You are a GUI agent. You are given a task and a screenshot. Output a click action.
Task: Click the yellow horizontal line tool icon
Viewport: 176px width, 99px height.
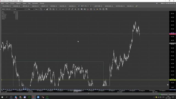coord(97,9)
